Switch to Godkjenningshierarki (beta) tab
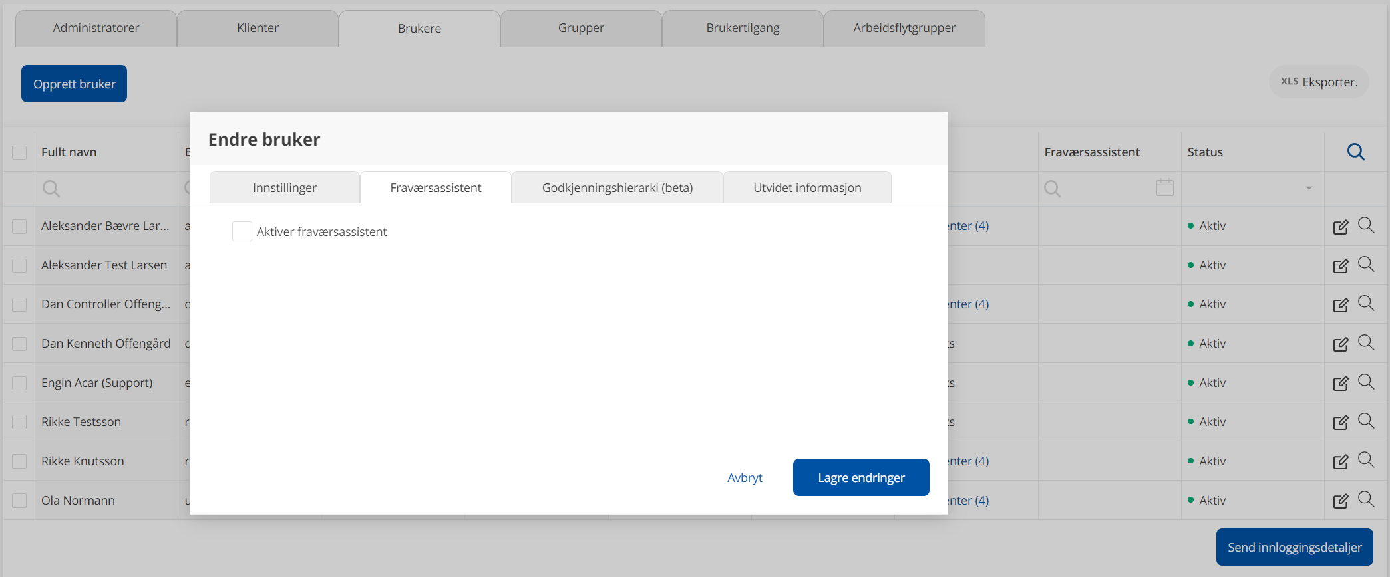Screen dimensions: 1390x577 point(617,188)
